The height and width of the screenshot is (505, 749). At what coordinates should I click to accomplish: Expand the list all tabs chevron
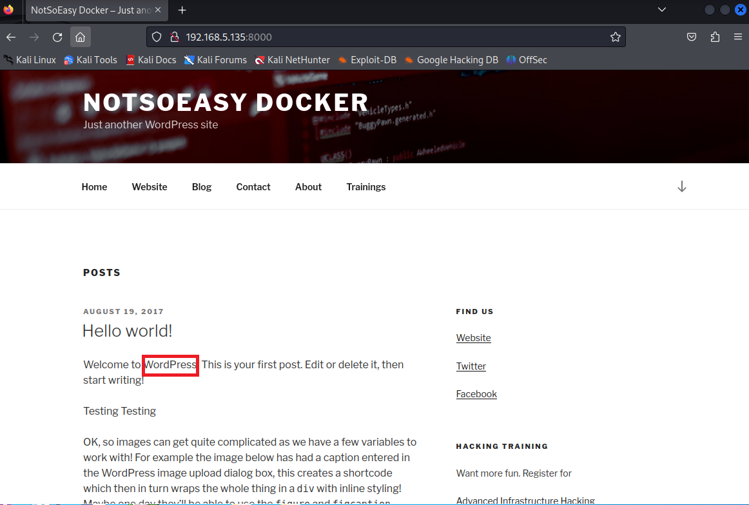(x=662, y=10)
